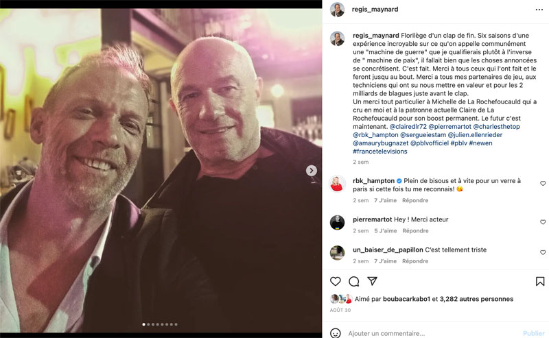Like the post with the heart icon
Screen dimensions: 549x338
click(336, 281)
